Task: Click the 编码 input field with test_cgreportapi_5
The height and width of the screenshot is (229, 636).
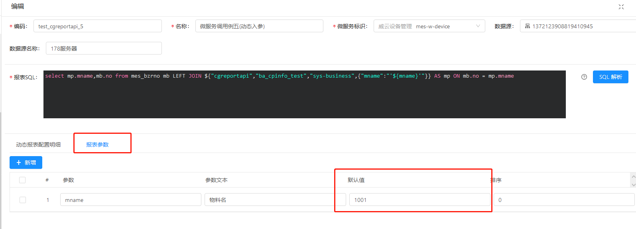Action: click(98, 26)
